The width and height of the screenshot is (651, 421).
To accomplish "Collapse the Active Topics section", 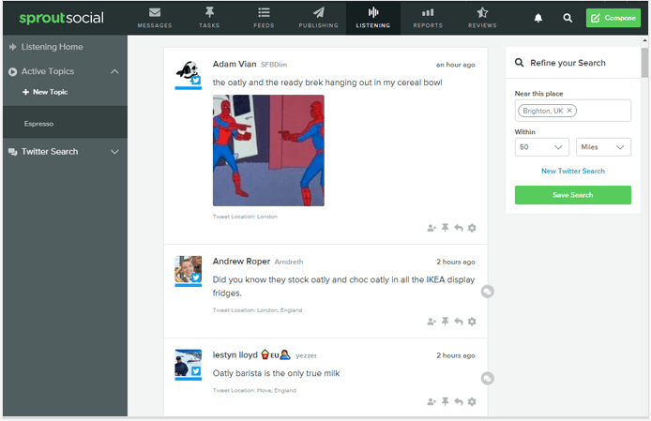I will (x=114, y=71).
